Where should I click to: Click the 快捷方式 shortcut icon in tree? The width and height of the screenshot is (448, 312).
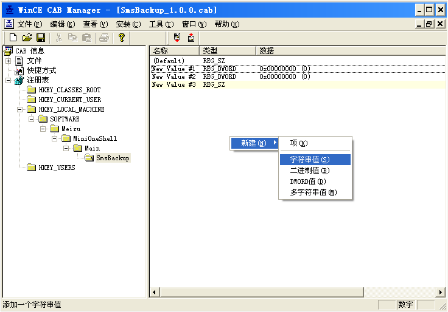point(19,70)
